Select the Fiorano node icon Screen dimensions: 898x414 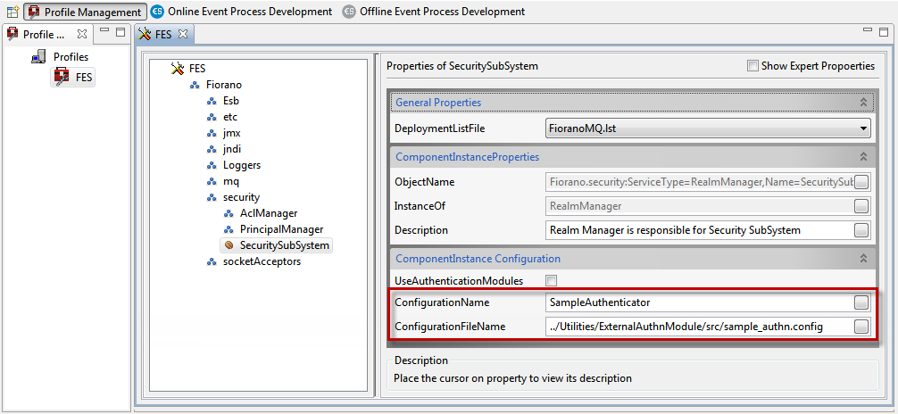point(195,86)
